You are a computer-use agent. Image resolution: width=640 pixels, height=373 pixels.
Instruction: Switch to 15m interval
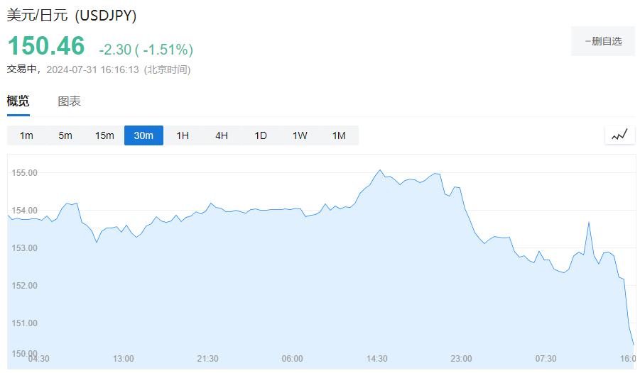[x=104, y=135]
